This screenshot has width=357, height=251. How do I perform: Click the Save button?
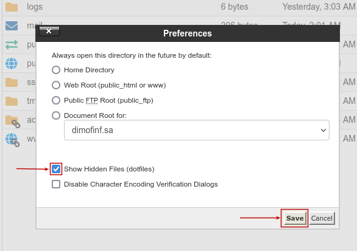(x=295, y=218)
